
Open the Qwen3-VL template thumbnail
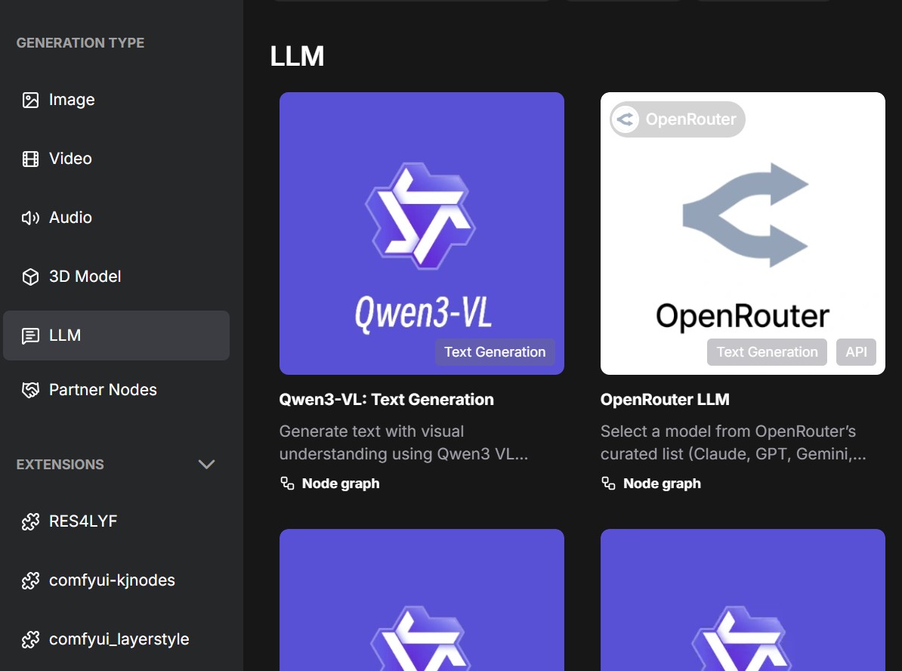tap(422, 233)
